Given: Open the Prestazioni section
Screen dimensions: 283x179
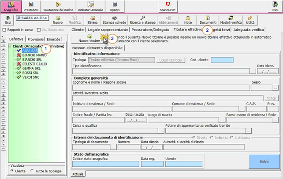Looking at the screenshot, I should tap(31, 7).
